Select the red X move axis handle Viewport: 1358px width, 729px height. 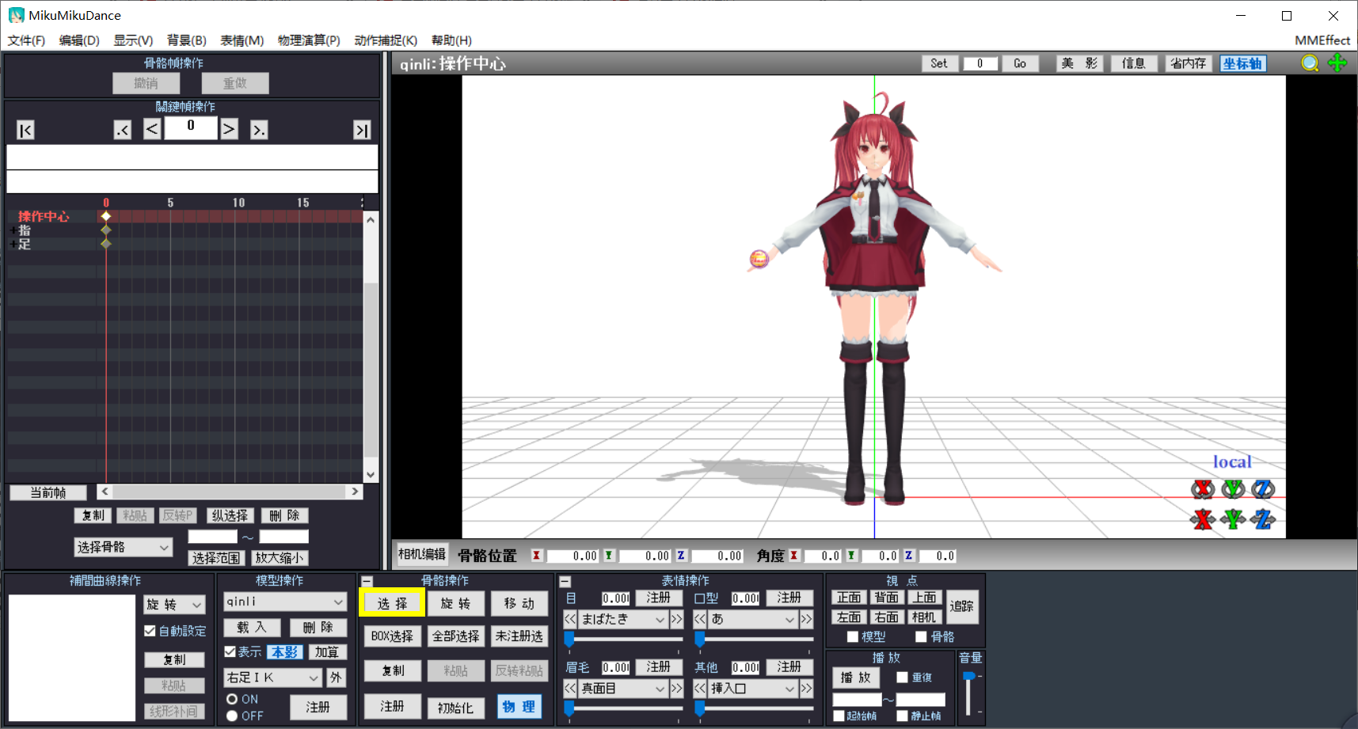point(1203,519)
